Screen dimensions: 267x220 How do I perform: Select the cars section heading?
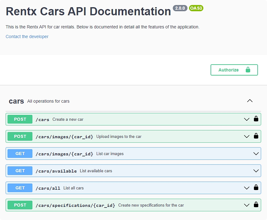[x=16, y=101]
